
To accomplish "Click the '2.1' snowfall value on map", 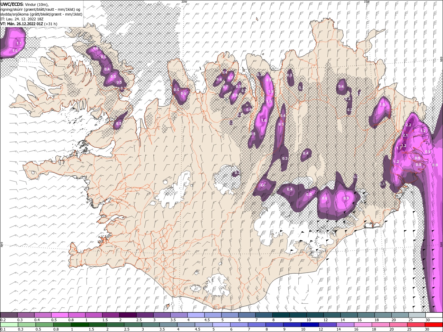I will pyautogui.click(x=406, y=135).
